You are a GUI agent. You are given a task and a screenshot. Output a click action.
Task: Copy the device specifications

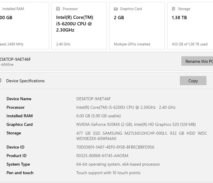193,81
